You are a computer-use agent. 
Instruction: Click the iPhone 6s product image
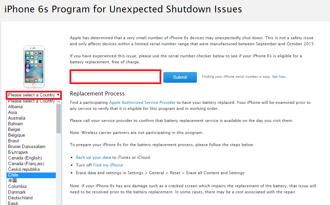[x=34, y=67]
